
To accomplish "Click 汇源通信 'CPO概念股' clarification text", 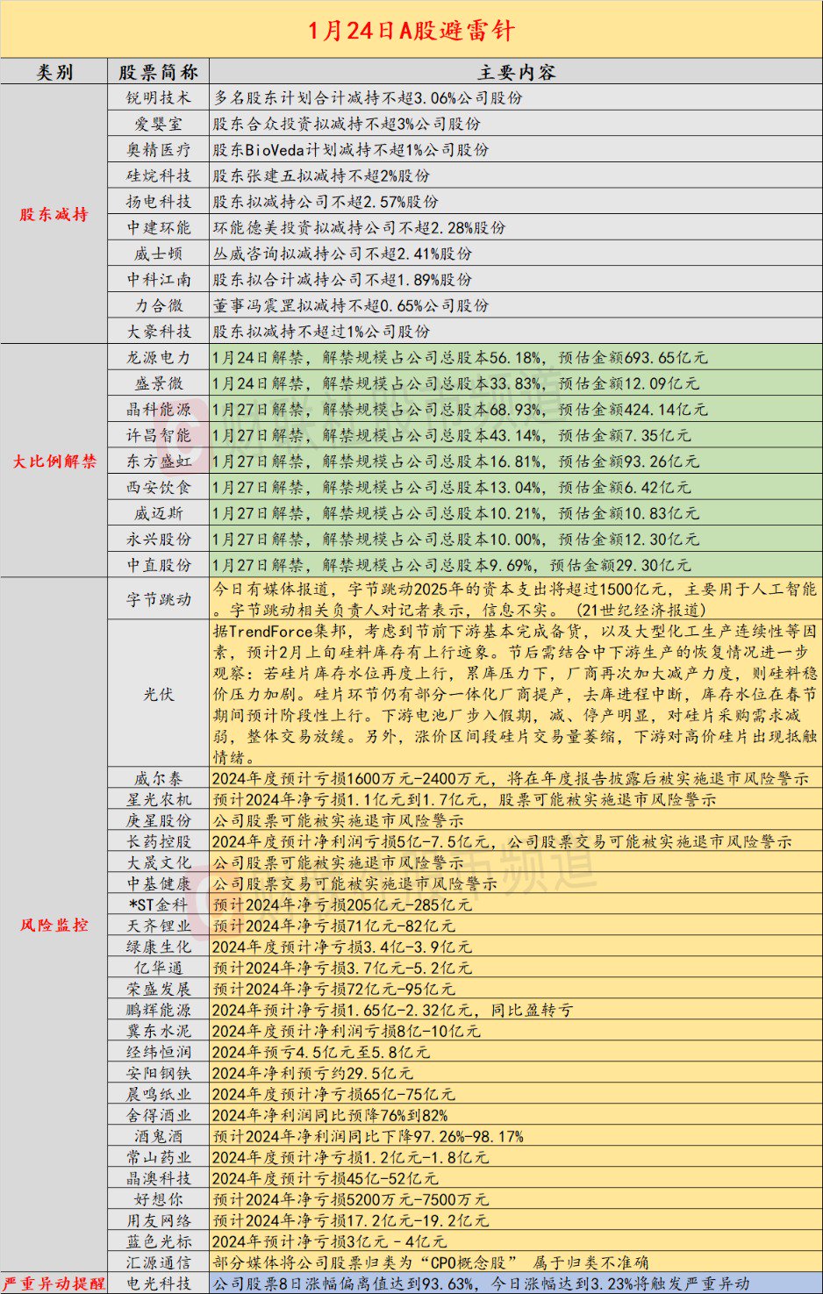I will pos(431,1262).
